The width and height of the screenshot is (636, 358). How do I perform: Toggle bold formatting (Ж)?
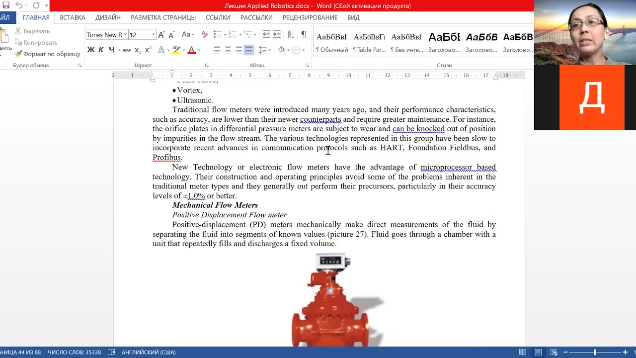(90, 50)
